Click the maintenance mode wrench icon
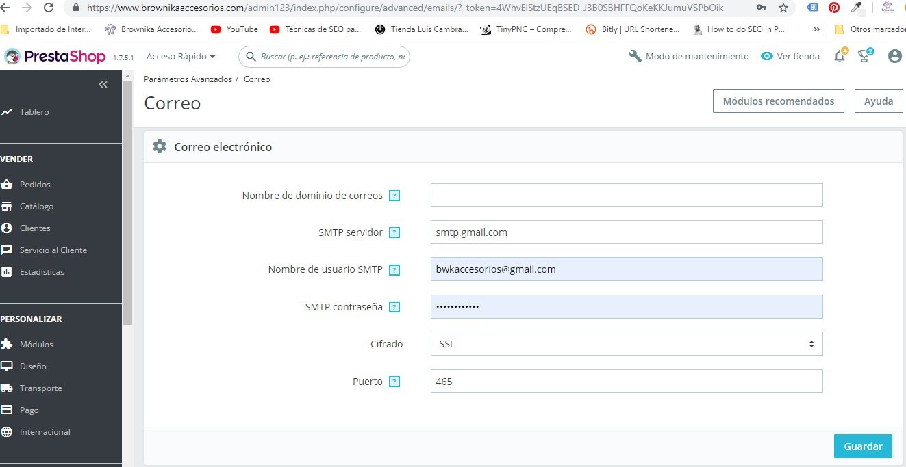 pyautogui.click(x=635, y=56)
